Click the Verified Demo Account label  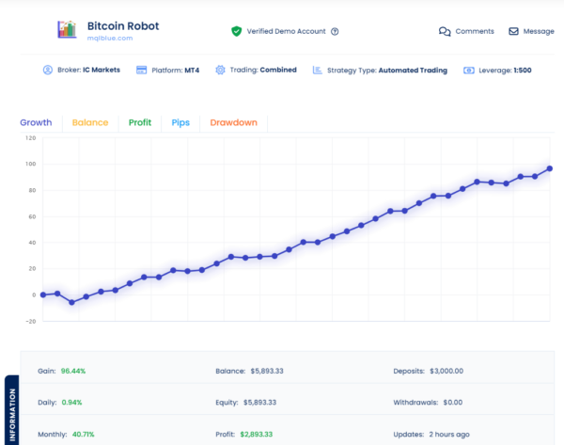[x=286, y=31]
